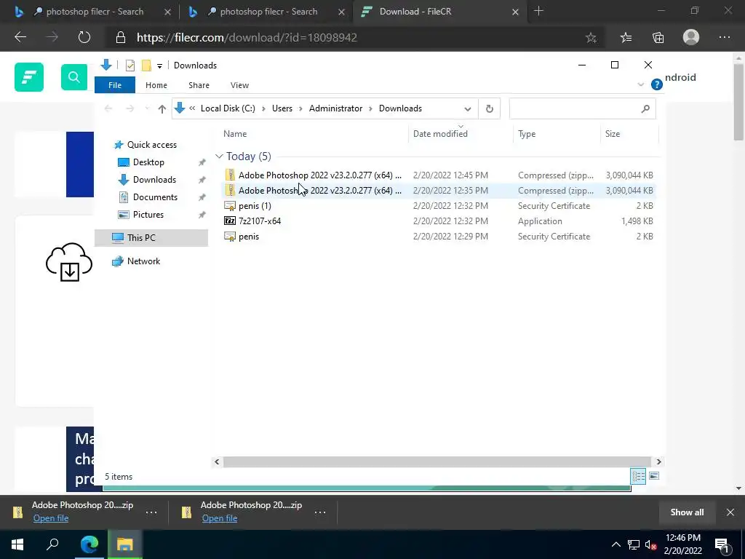Click Show all downloads button
This screenshot has height=559, width=745.
(x=687, y=512)
